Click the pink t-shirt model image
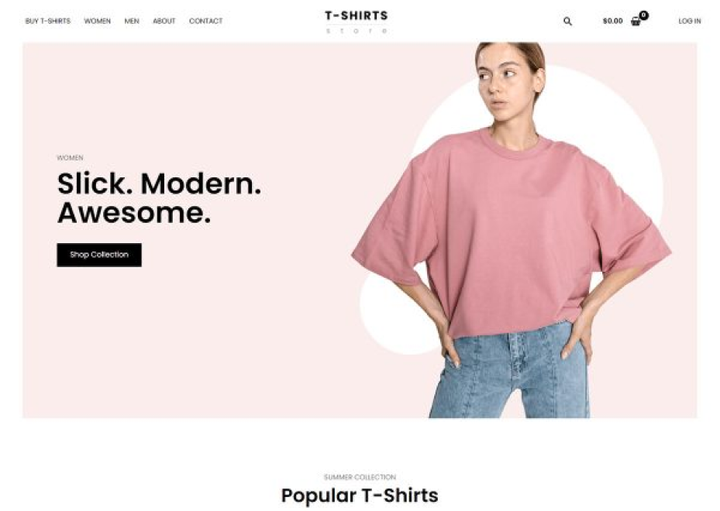This screenshot has height=511, width=720. [x=511, y=230]
